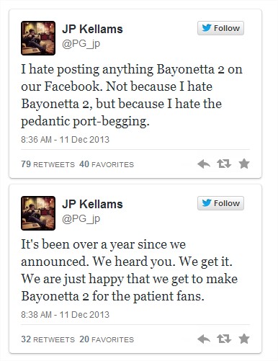Reply to the patient fans tweet
Image resolution: width=278 pixels, height=361 pixels.
point(204,339)
